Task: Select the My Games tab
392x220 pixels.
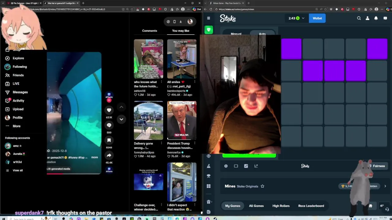Action: [x=233, y=206]
